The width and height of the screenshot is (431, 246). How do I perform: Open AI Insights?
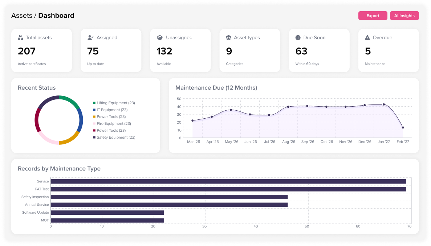coord(404,16)
